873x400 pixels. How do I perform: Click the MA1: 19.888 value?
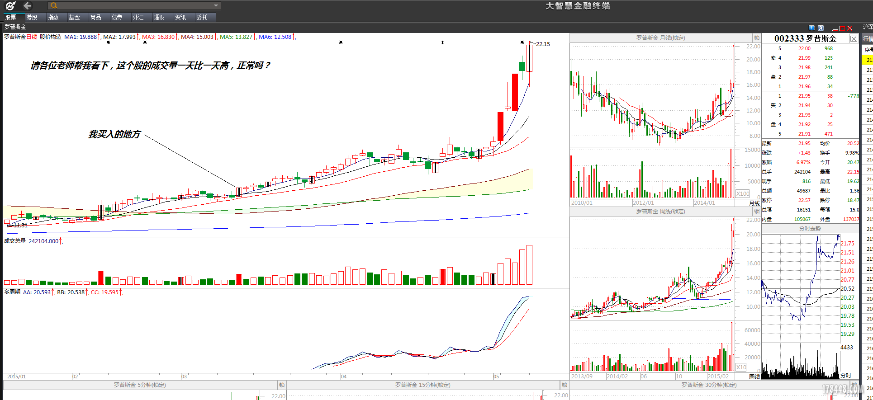tap(81, 37)
